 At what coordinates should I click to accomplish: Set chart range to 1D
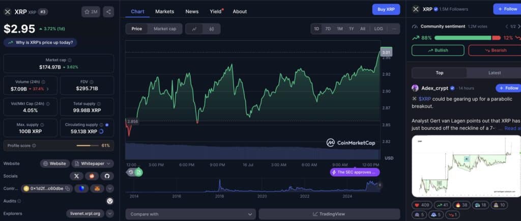point(316,29)
